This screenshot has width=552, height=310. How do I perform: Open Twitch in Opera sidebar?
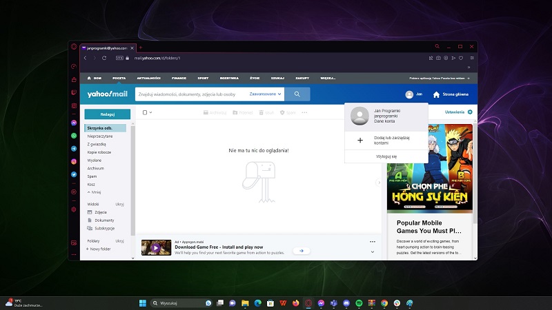pos(74,92)
